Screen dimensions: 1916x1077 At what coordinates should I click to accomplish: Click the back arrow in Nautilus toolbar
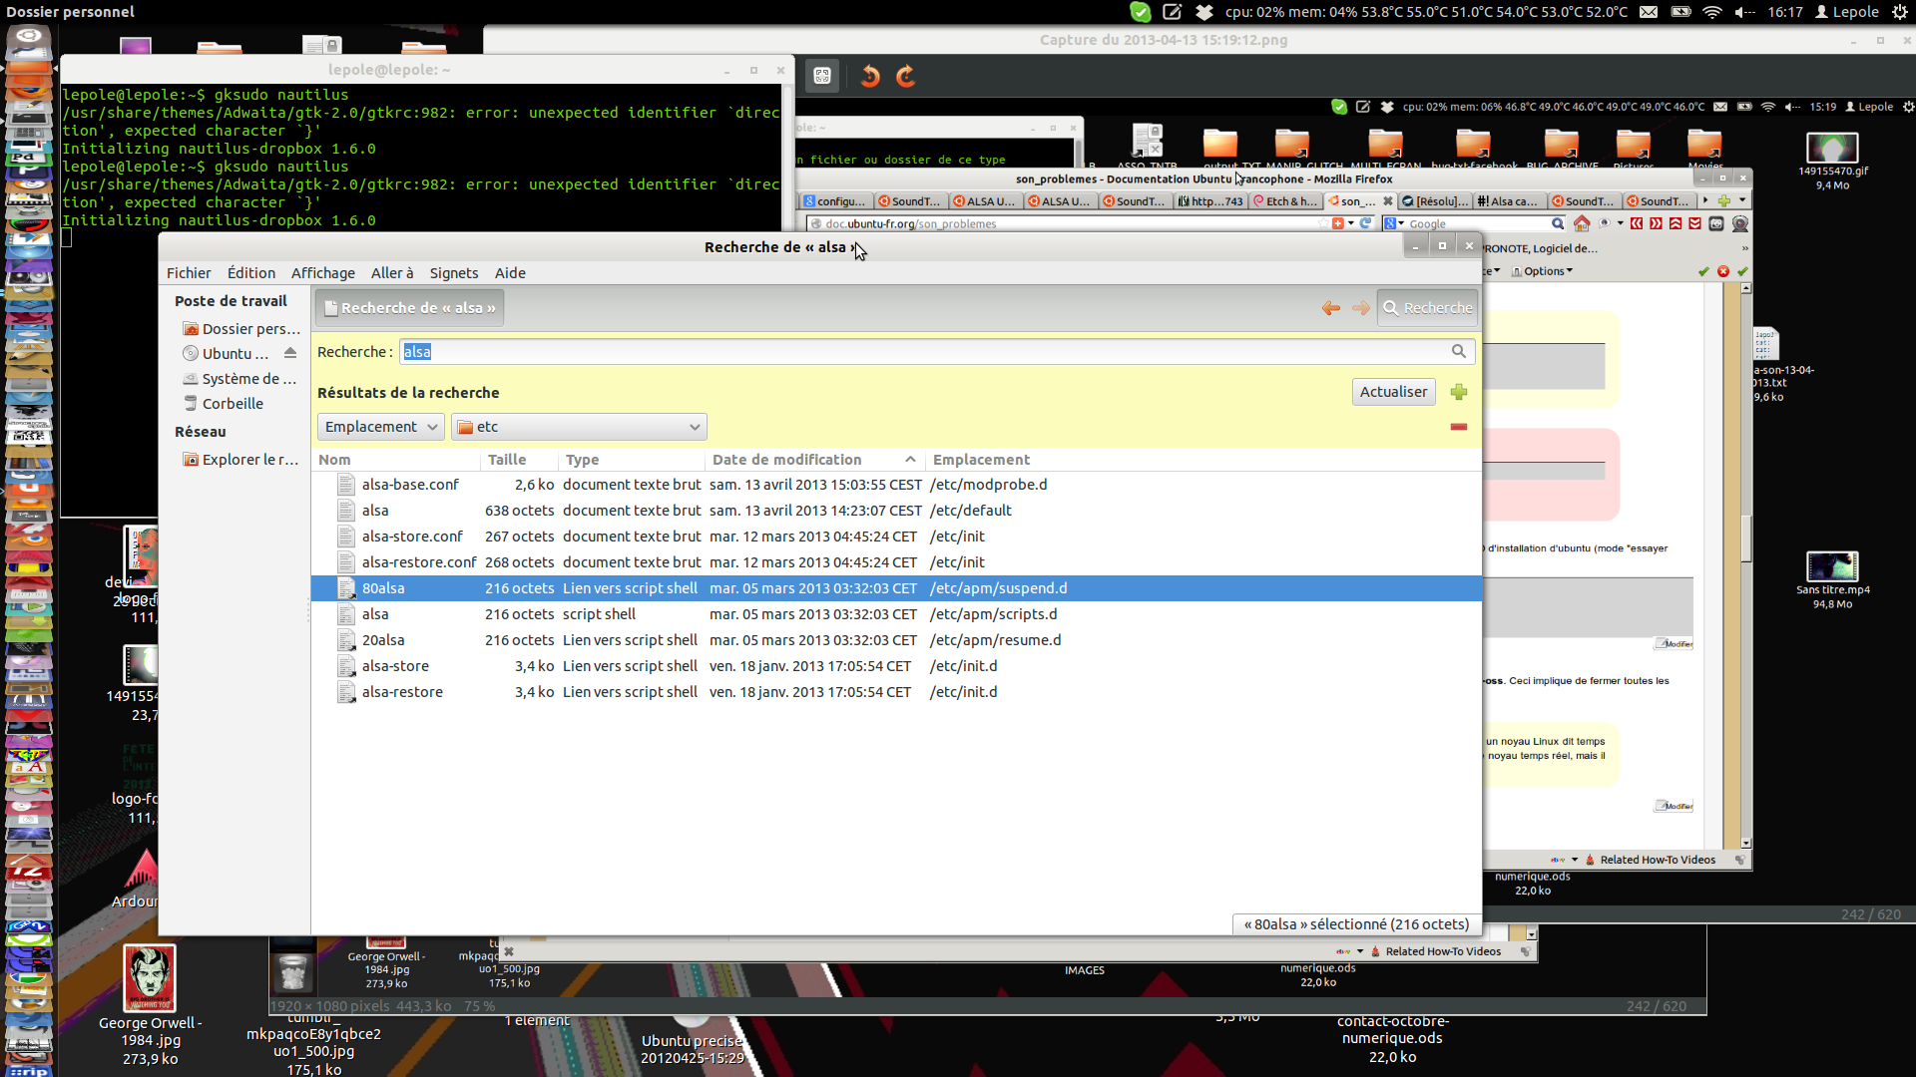pos(1331,308)
